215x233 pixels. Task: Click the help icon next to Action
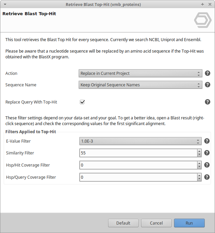coord(208,73)
